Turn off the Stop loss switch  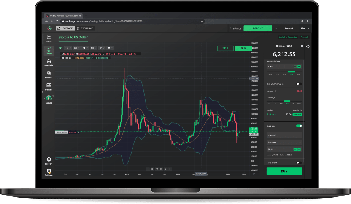[299, 126]
